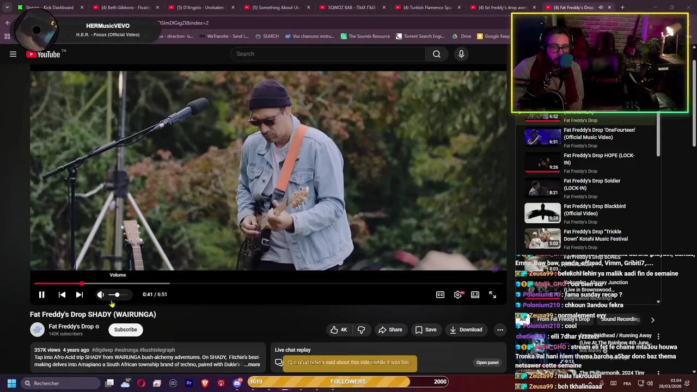Search with your voice microphone

(461, 54)
